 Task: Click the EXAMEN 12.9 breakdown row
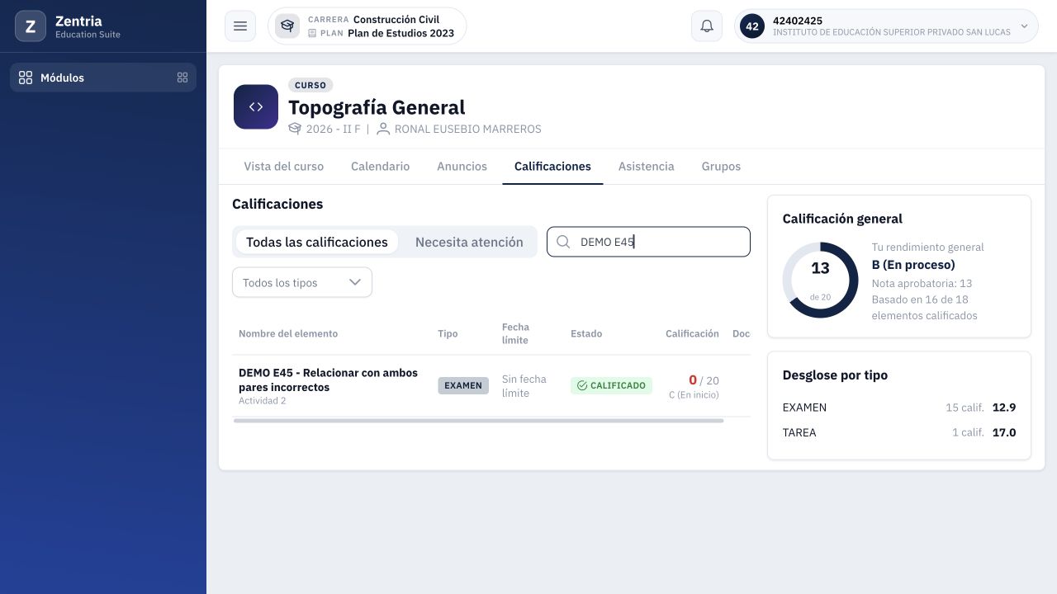899,408
